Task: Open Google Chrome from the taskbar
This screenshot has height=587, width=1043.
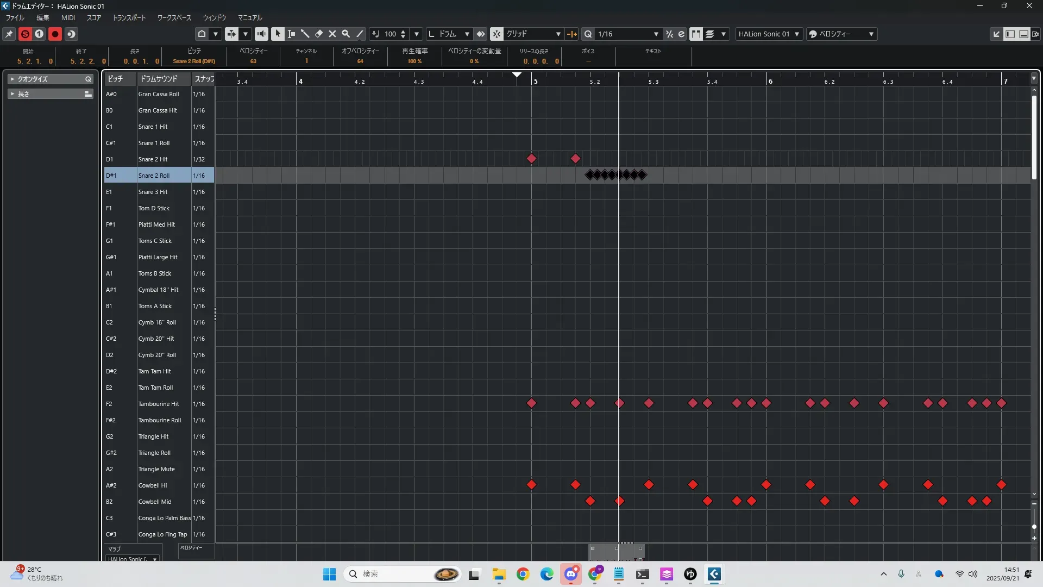Action: pos(523,574)
